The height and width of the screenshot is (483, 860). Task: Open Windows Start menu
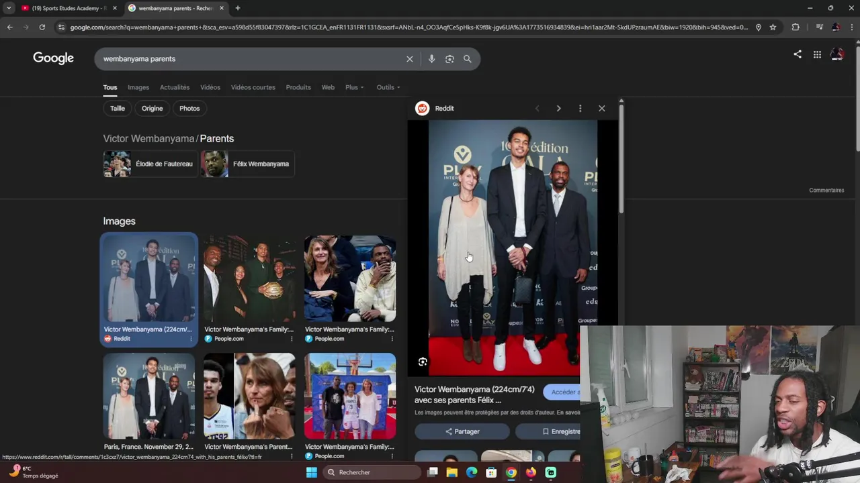311,472
